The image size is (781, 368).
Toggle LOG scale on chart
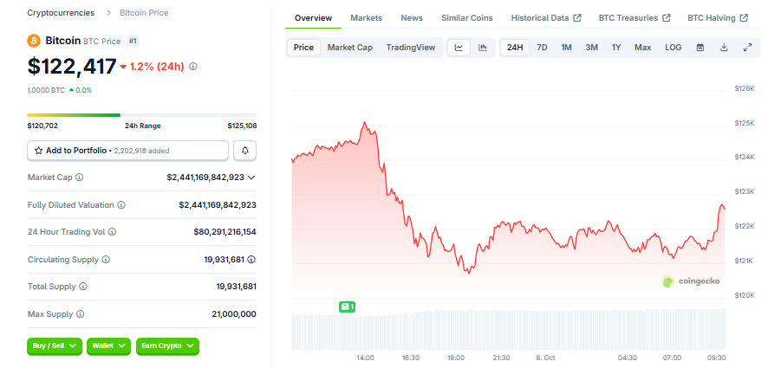pos(674,48)
